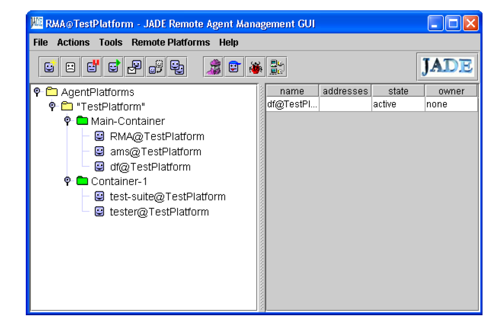Click the agent face icon beside ams@TestPlatform
Image resolution: width=502 pixels, height=333 pixels.
point(100,151)
